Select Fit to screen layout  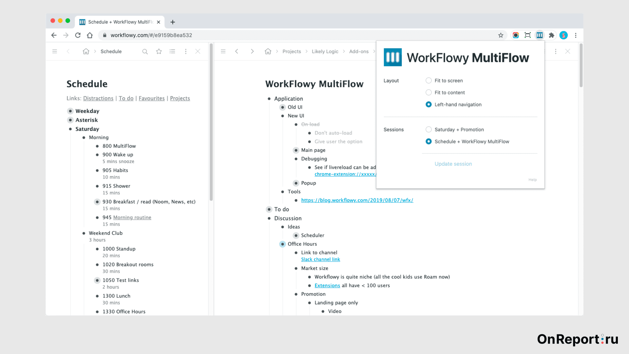coord(429,81)
